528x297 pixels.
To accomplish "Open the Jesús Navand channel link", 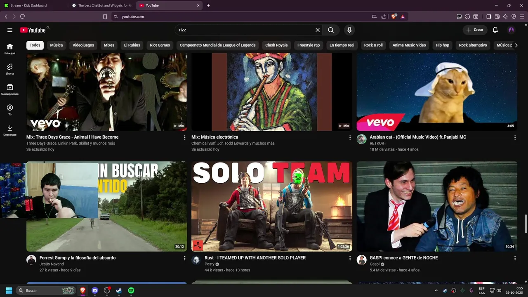I will point(52,264).
